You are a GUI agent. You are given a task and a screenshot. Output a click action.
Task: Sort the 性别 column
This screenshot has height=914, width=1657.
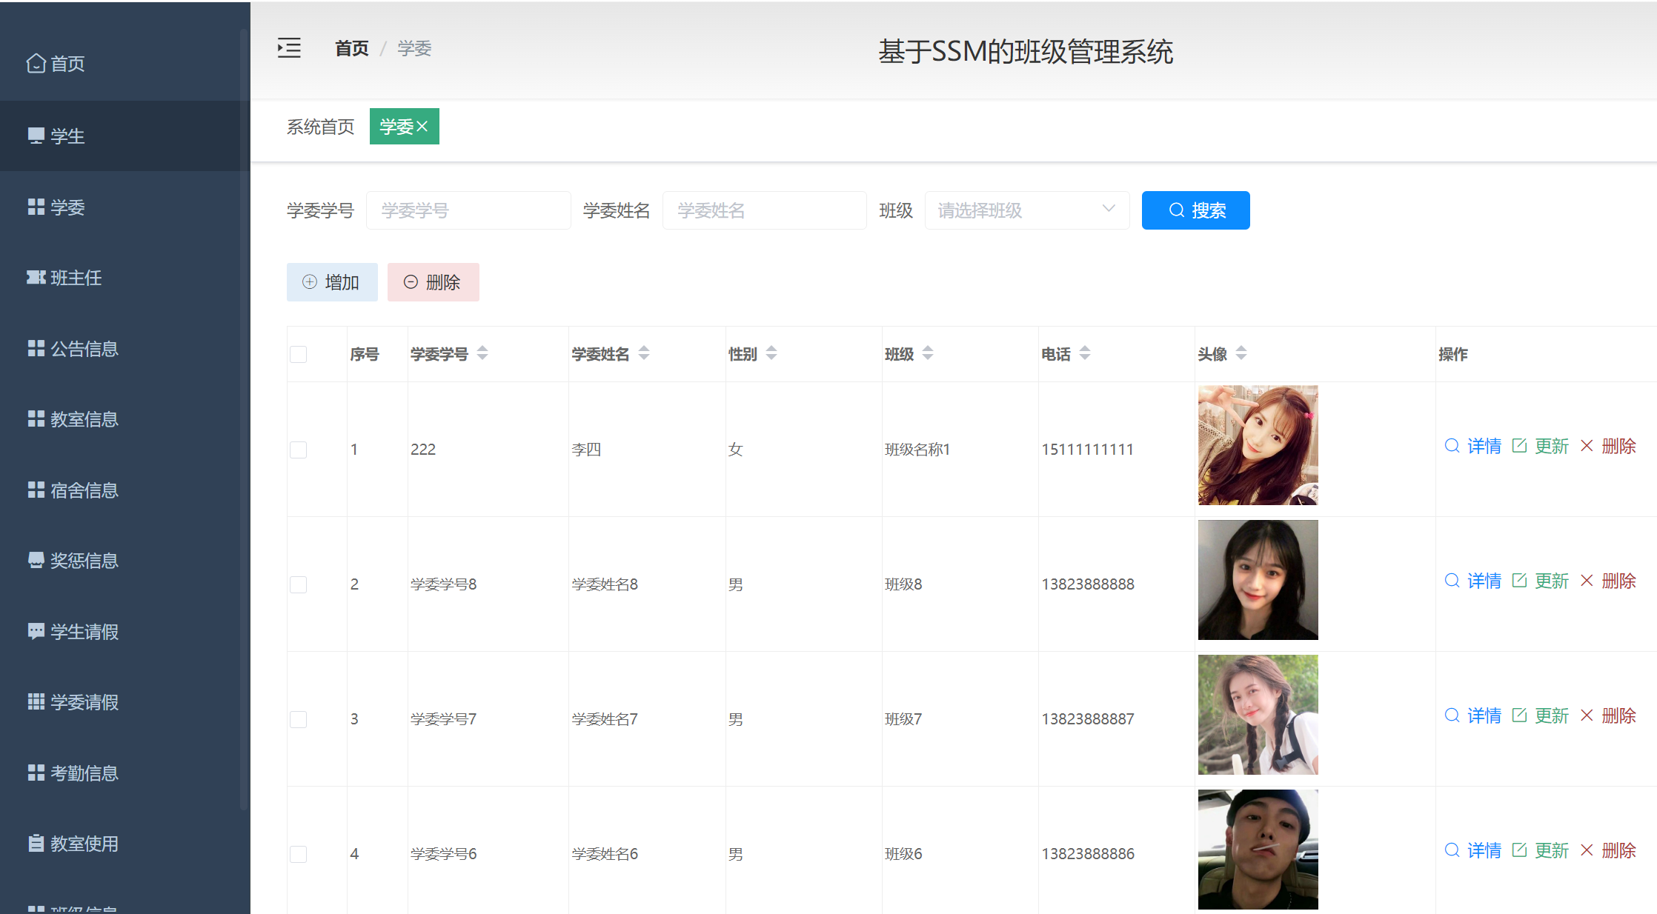point(772,353)
